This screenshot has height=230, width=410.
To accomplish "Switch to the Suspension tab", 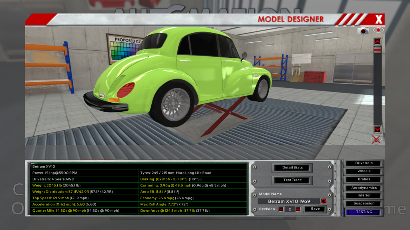I will (x=364, y=203).
